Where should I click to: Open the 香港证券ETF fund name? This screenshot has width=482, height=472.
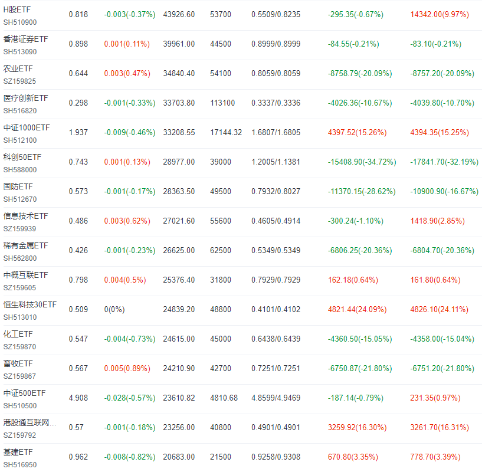point(25,39)
